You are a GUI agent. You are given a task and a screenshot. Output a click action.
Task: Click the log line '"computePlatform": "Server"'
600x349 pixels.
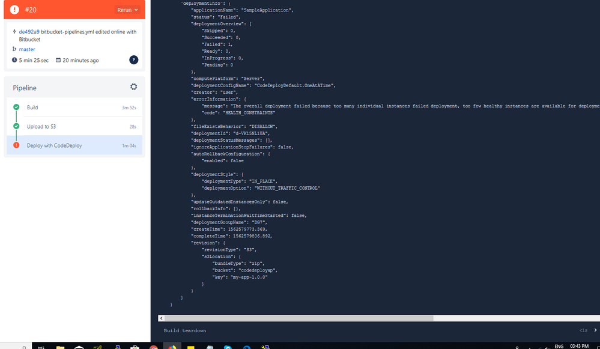(228, 79)
